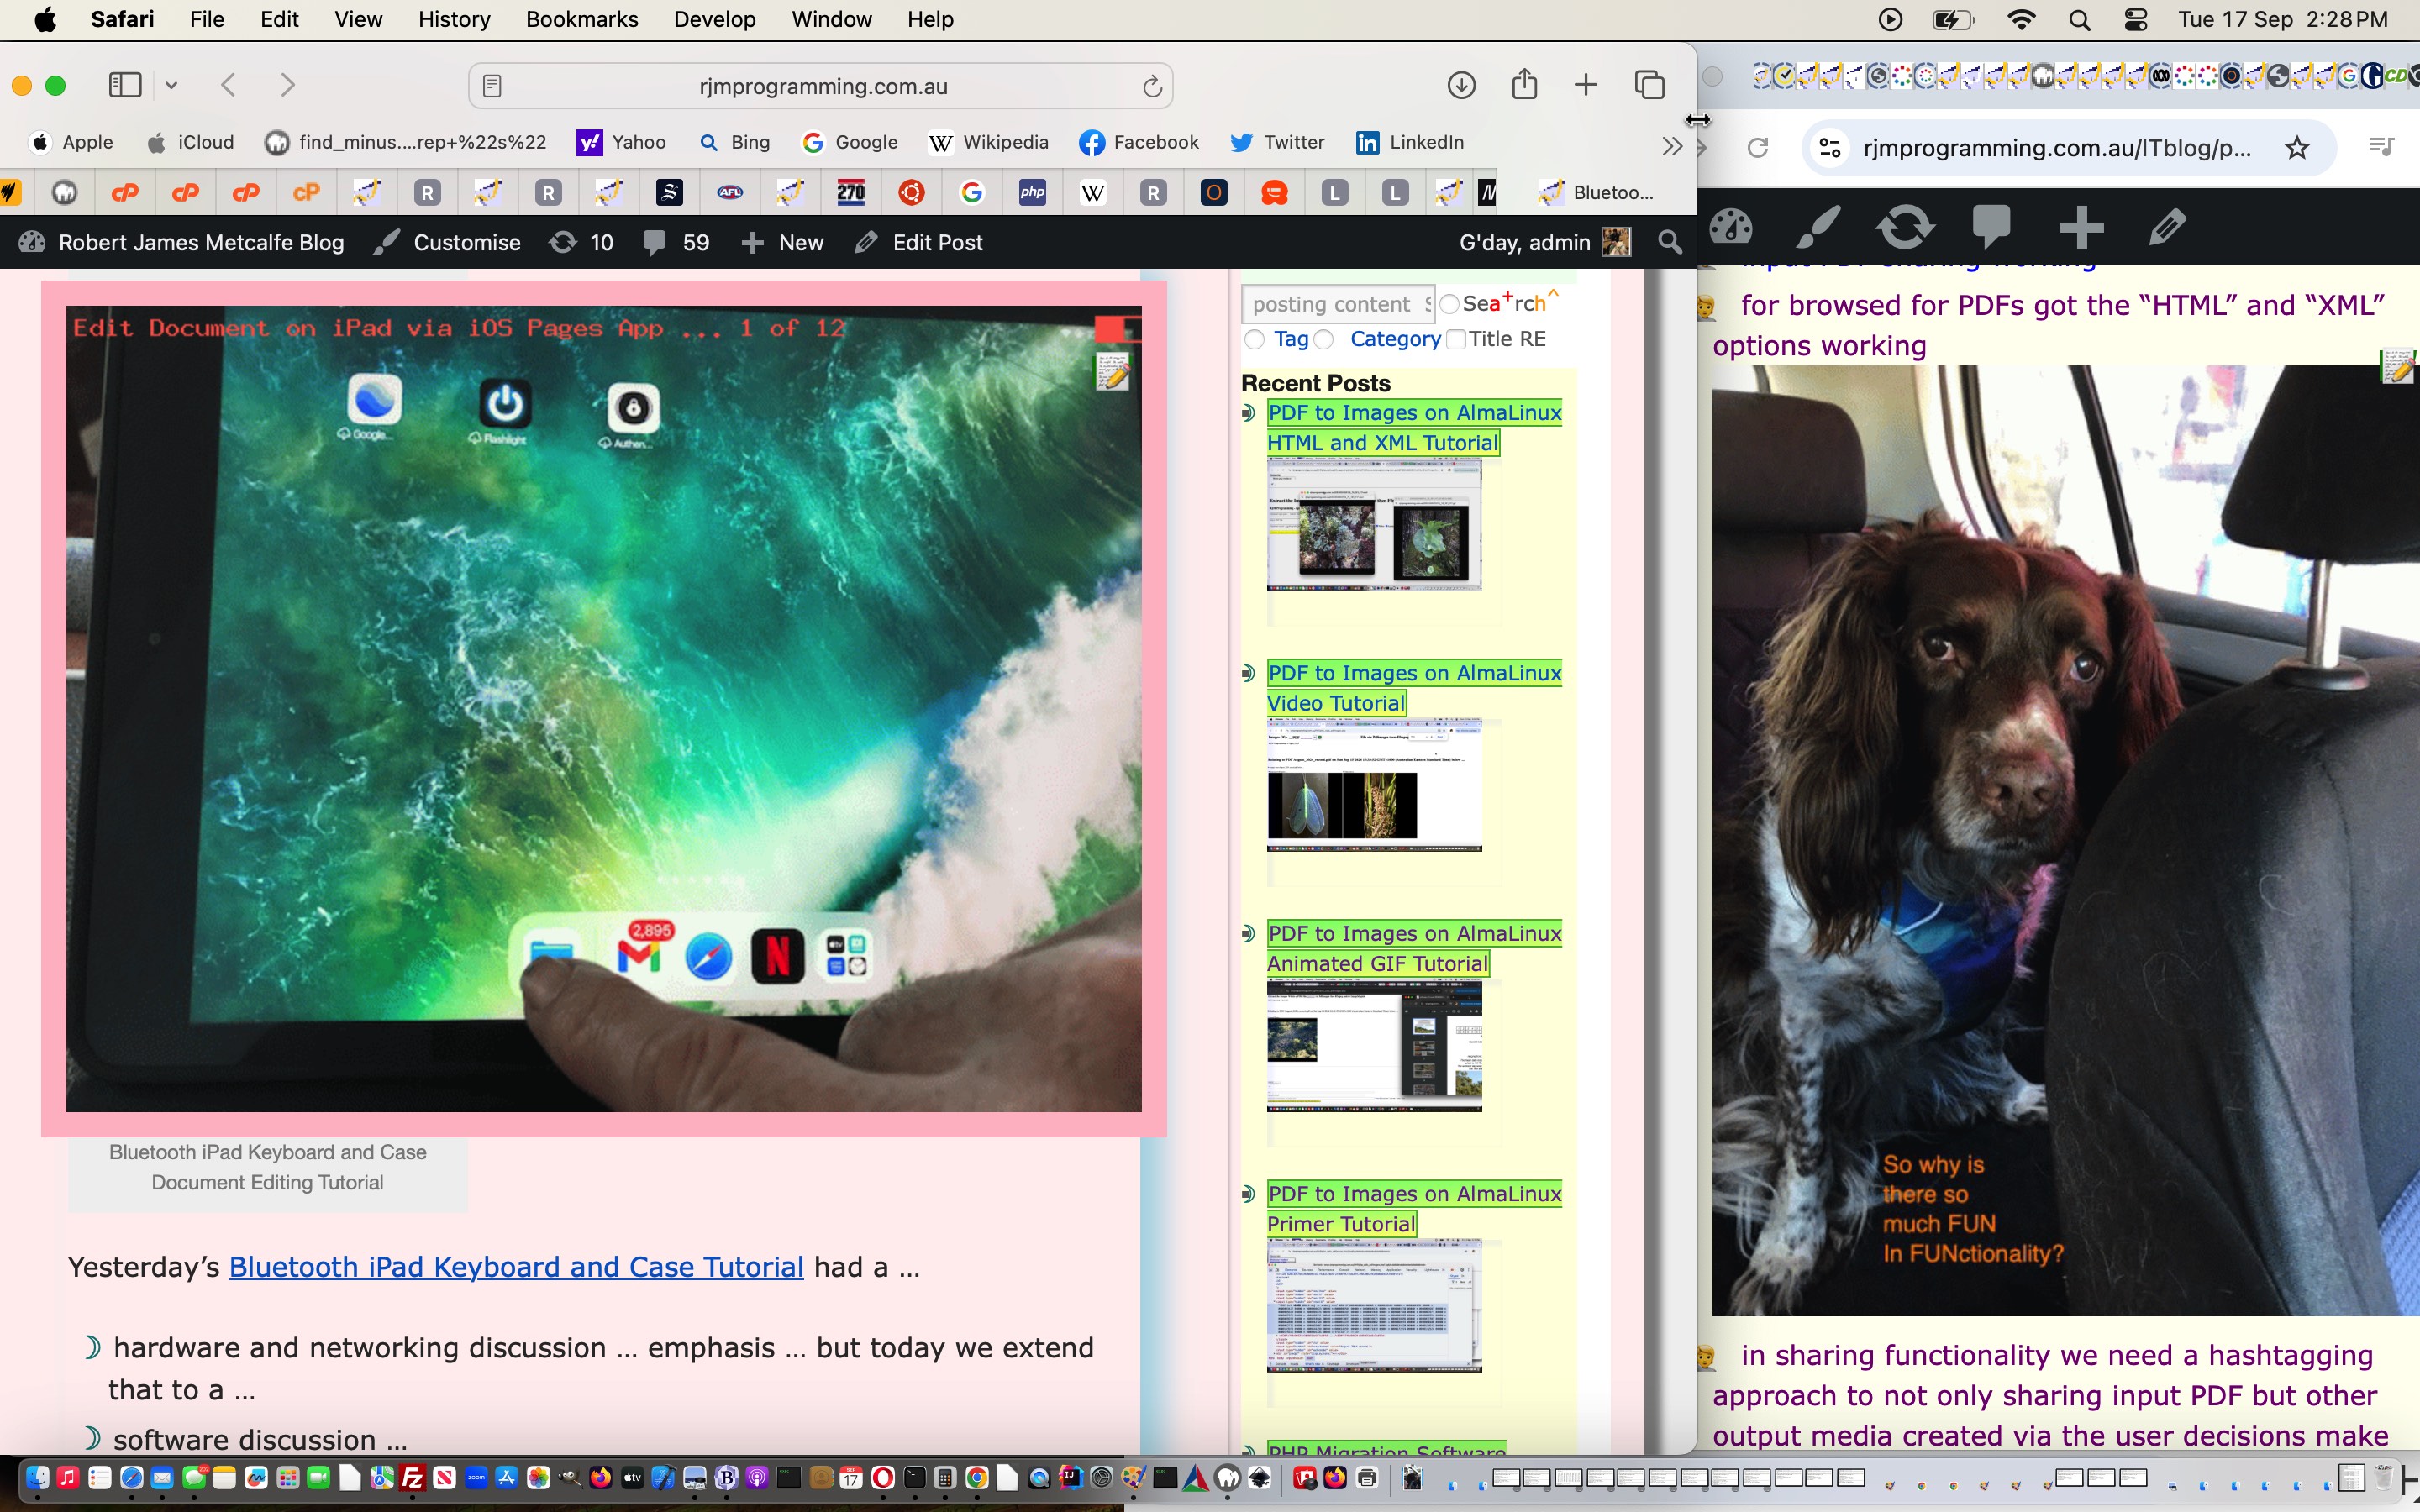Select the active Bluetoo... tab
Image resolution: width=2420 pixels, height=1512 pixels.
[1597, 192]
